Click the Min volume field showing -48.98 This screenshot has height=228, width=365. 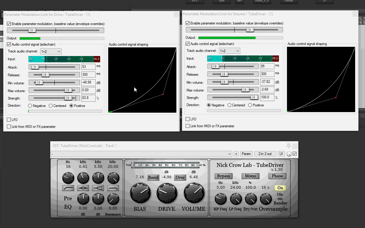click(88, 82)
